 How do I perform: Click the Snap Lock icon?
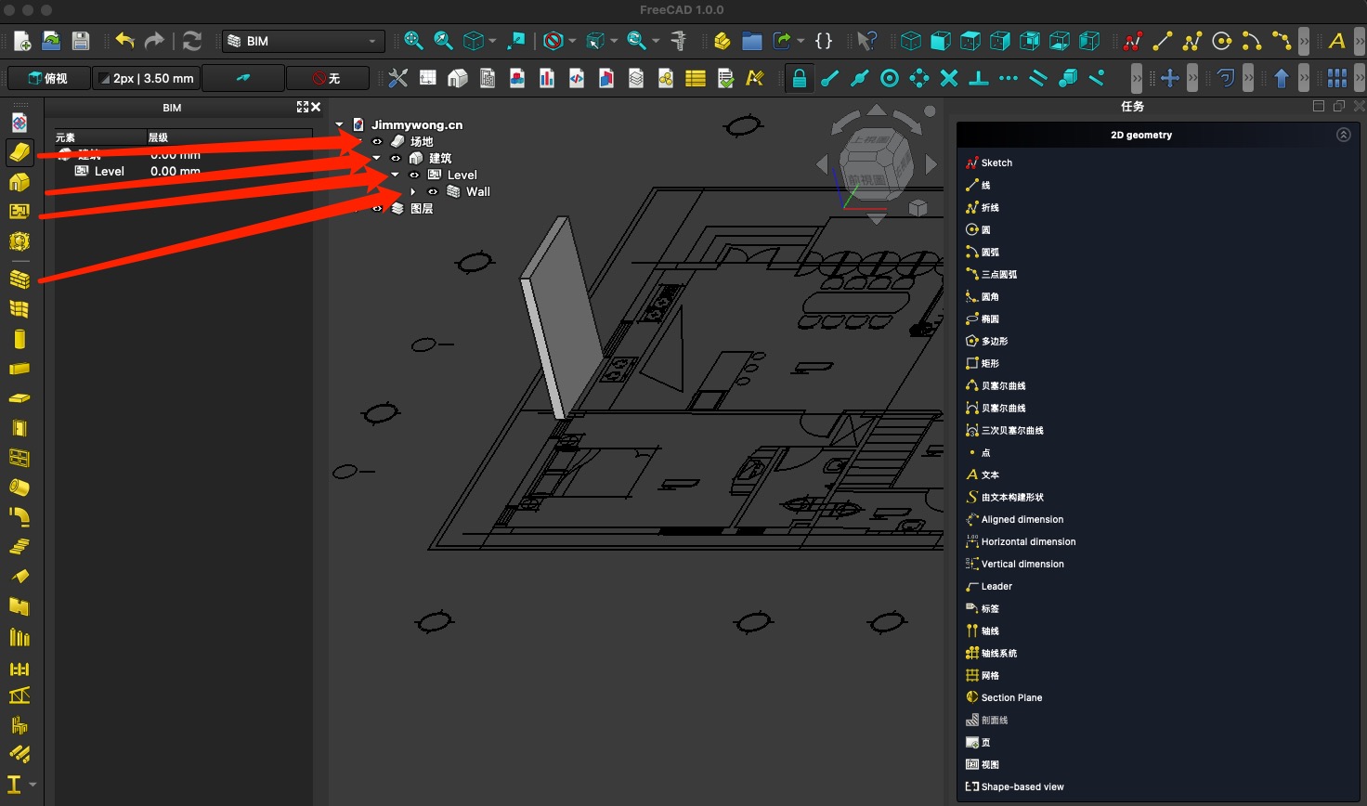pos(799,79)
